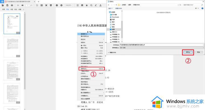Screen dimensions: 205x110
Task: Click the 取消 button in Save dialog
Action: (x=198, y=52)
